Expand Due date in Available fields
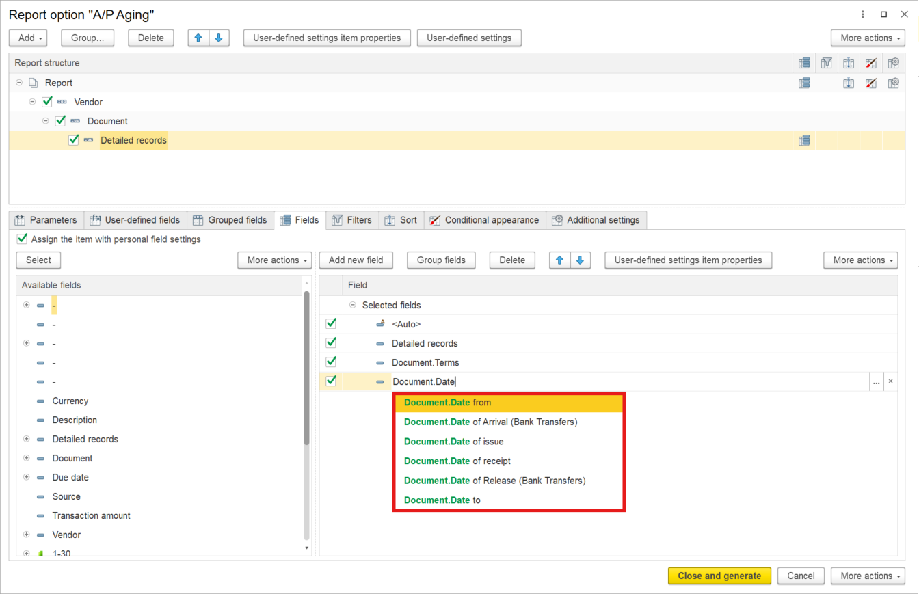919x594 pixels. 27,477
